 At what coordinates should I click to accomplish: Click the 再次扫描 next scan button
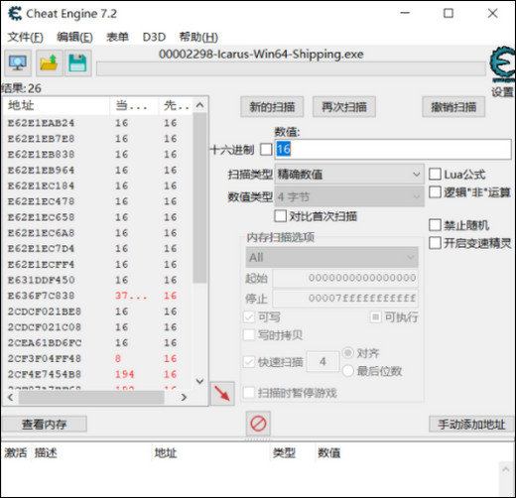(344, 107)
